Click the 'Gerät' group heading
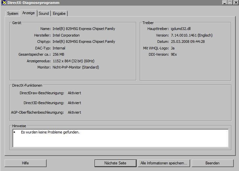The image size is (239, 171). (x=17, y=23)
